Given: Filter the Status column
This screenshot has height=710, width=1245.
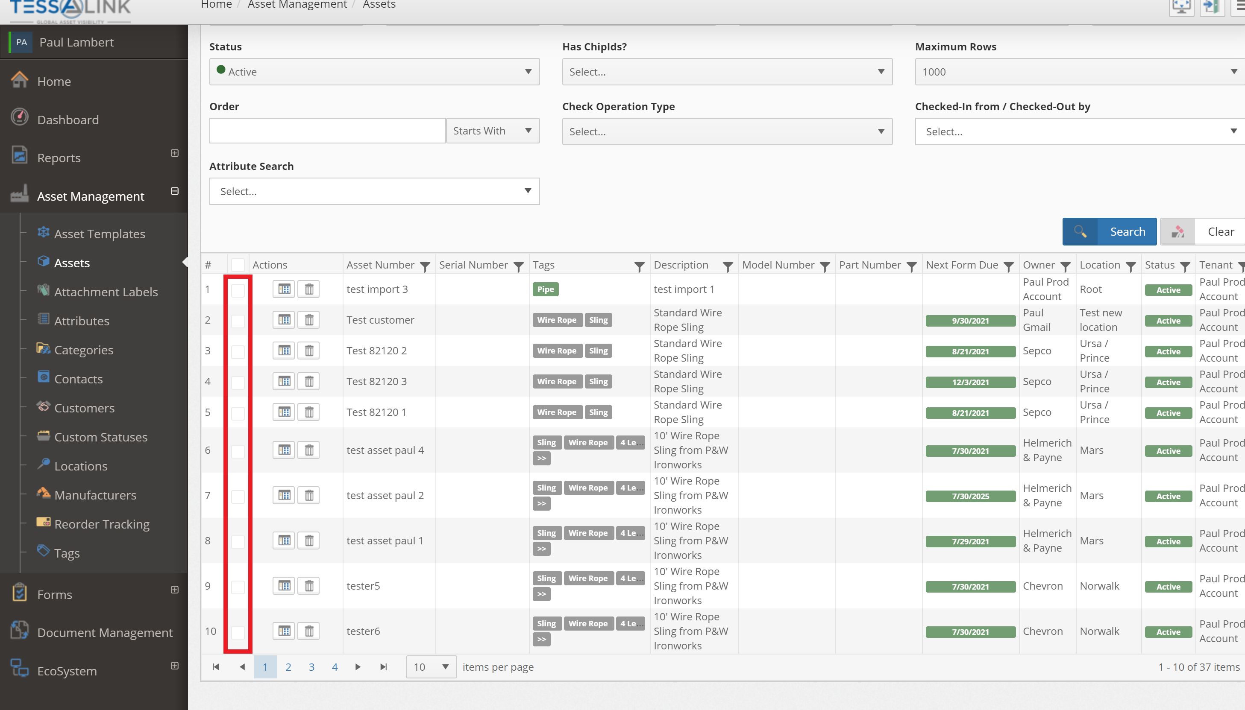Looking at the screenshot, I should click(1184, 266).
